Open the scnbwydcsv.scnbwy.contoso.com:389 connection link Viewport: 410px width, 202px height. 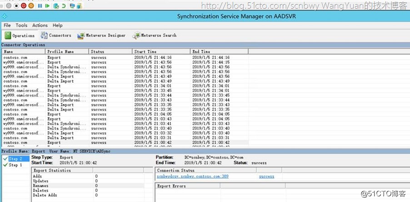(x=192, y=177)
